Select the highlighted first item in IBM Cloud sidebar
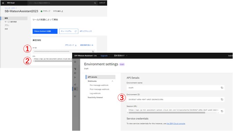The width and height of the screenshot is (233, 131). [14, 18]
